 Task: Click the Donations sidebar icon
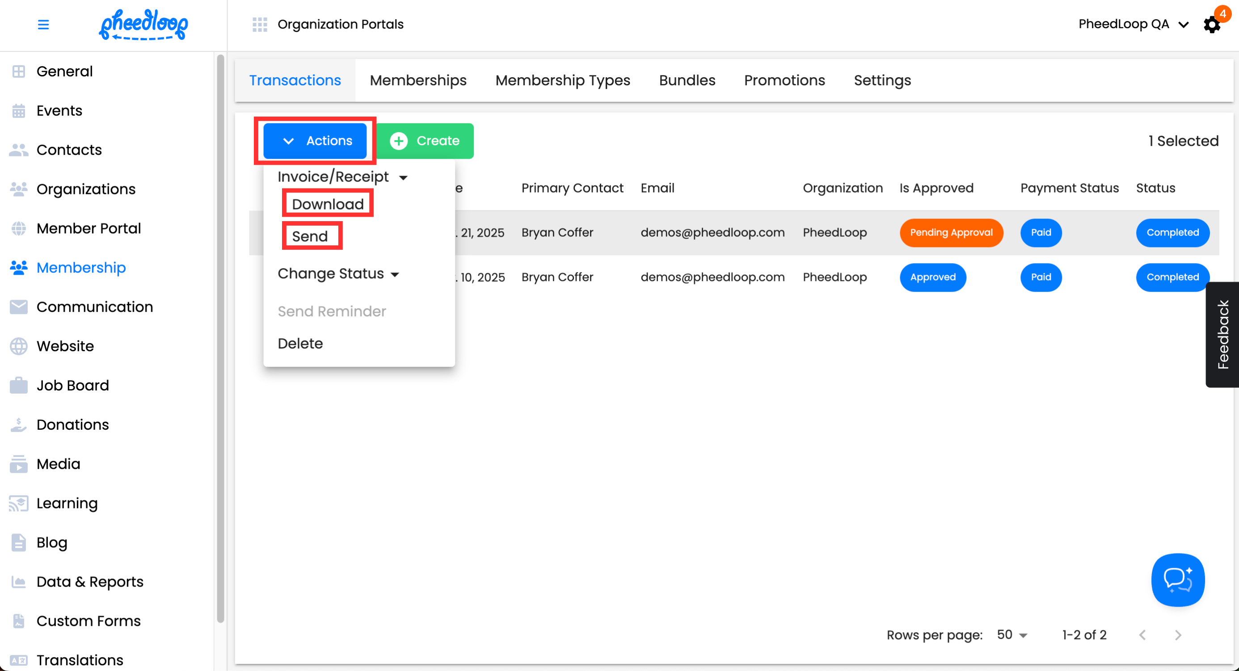(19, 424)
